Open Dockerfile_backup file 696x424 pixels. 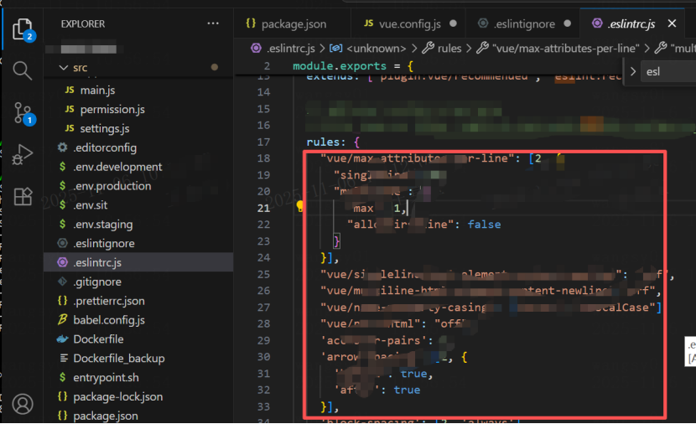click(118, 359)
